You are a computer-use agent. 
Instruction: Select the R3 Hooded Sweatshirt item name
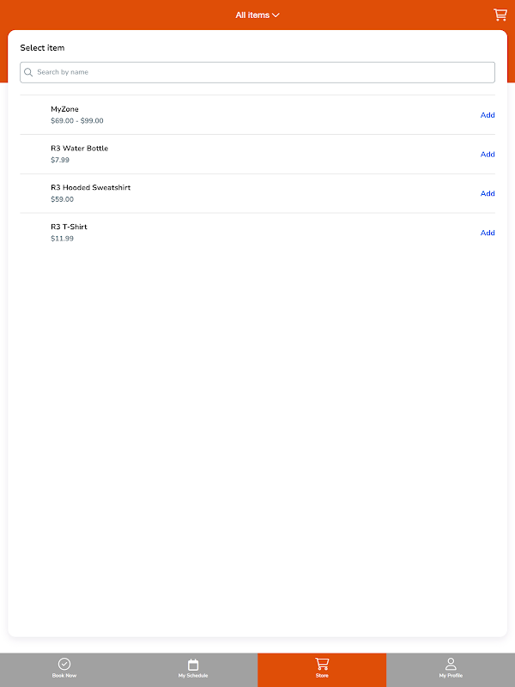90,187
